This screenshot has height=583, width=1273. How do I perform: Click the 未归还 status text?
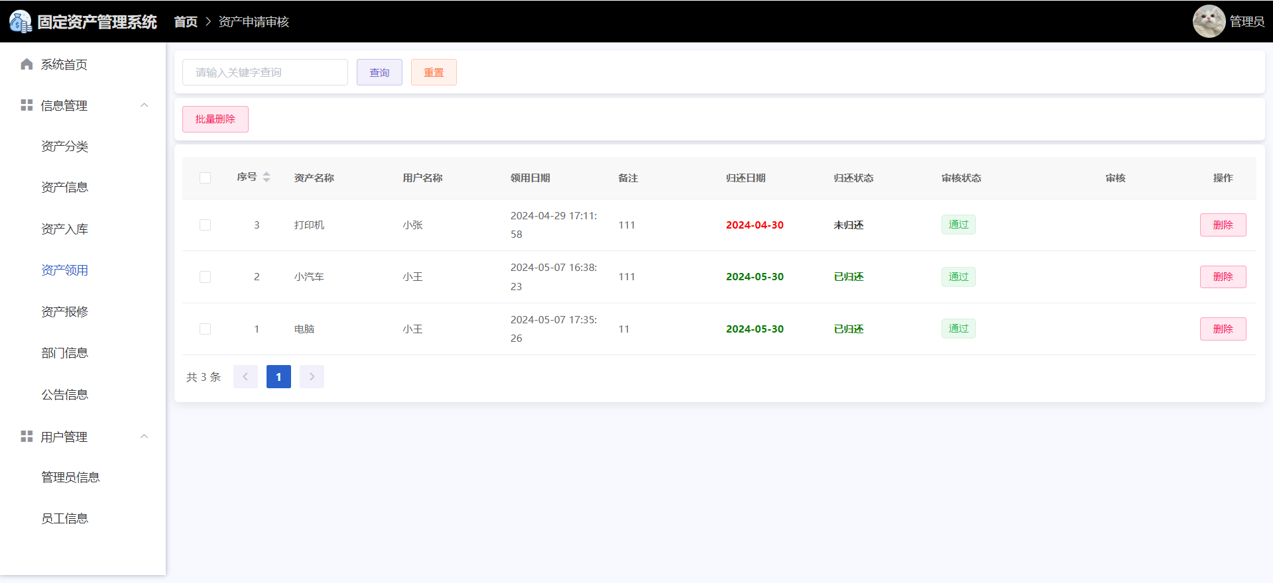[849, 225]
